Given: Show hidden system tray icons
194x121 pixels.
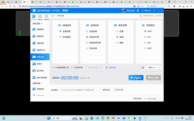Looking at the screenshot, I should (164, 118).
